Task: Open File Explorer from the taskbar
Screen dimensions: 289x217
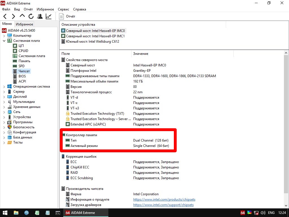Action: click(16, 213)
